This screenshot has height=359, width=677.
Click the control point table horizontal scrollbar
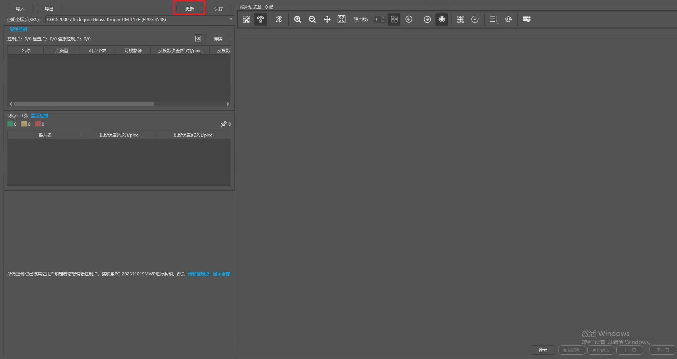84,104
